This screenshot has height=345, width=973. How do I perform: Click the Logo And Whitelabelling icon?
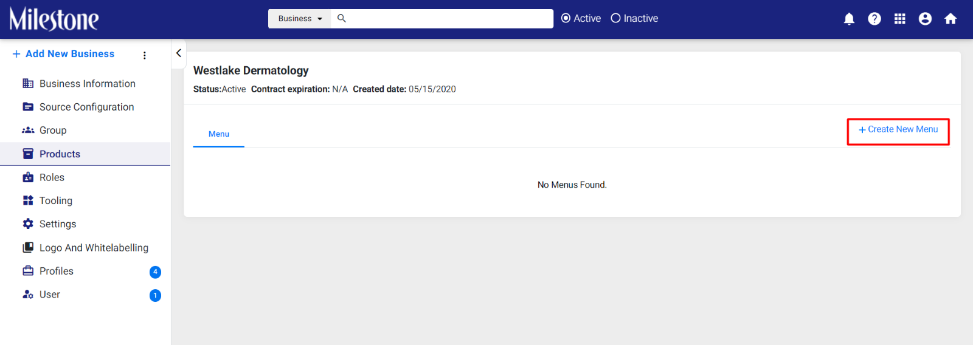click(x=28, y=247)
